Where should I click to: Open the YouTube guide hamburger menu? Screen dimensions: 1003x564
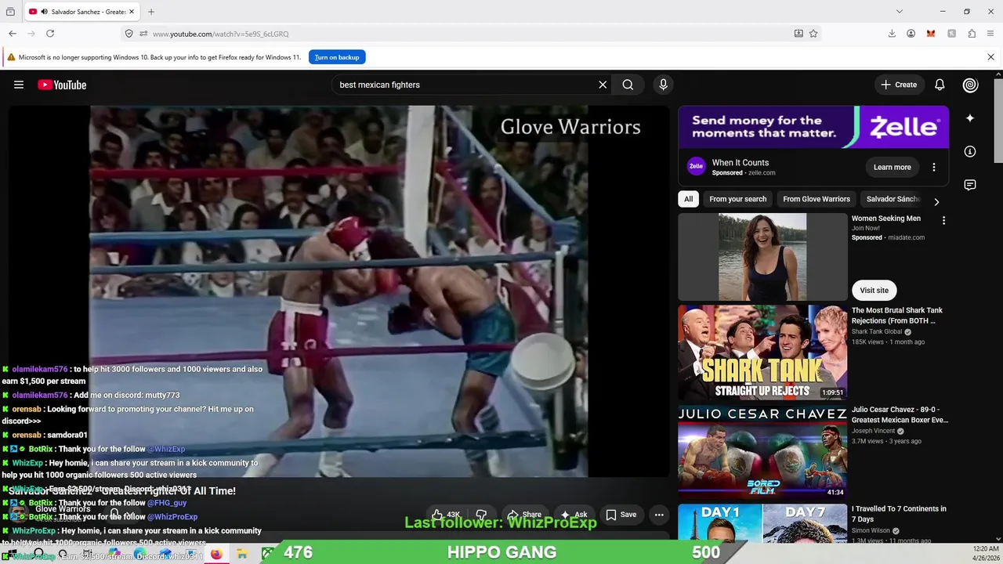tap(19, 85)
